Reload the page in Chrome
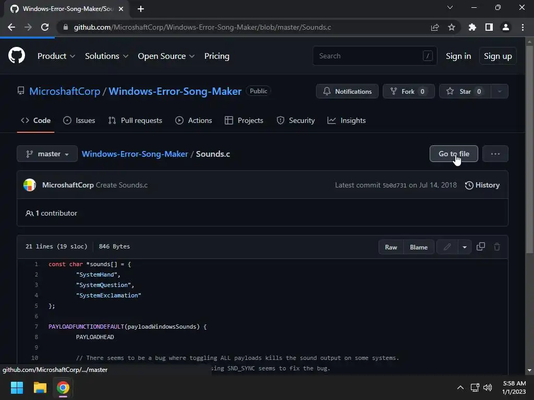 click(x=45, y=27)
